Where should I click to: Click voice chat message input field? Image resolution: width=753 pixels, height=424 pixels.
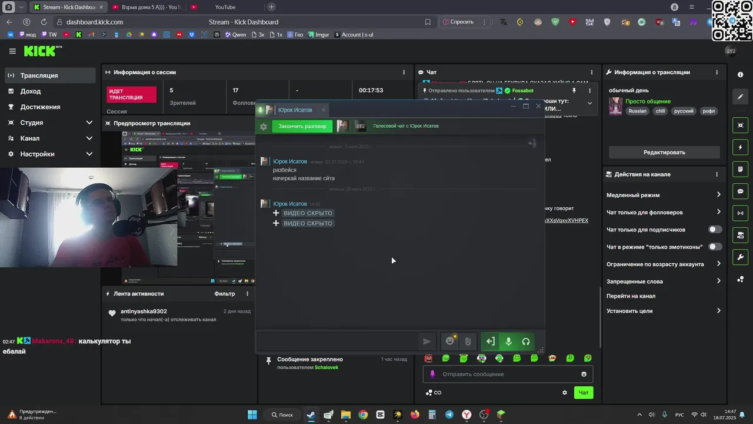pyautogui.click(x=338, y=342)
